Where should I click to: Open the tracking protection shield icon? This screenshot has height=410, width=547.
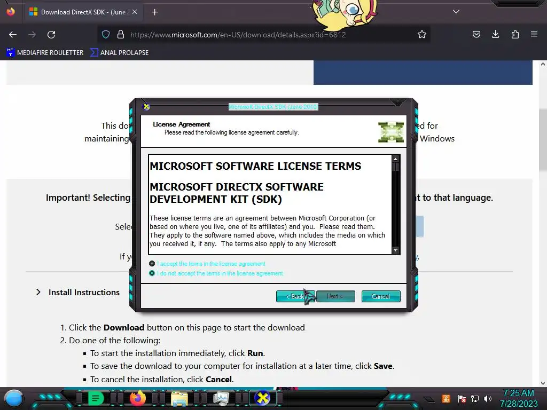(106, 35)
